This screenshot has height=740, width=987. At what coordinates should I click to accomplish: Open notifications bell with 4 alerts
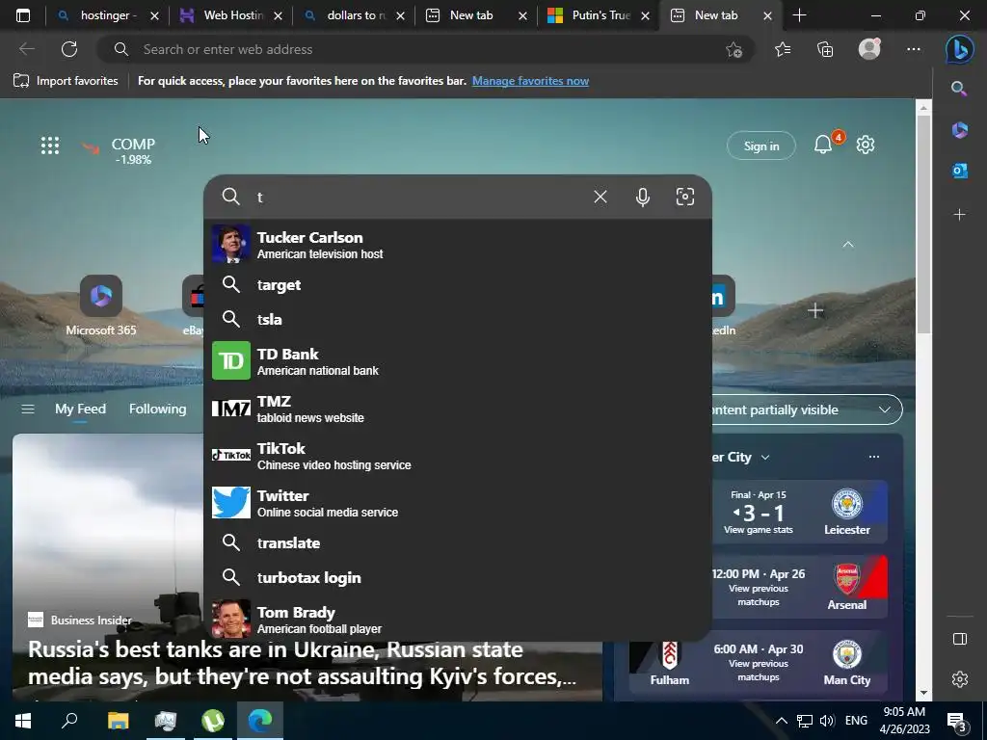click(x=823, y=145)
